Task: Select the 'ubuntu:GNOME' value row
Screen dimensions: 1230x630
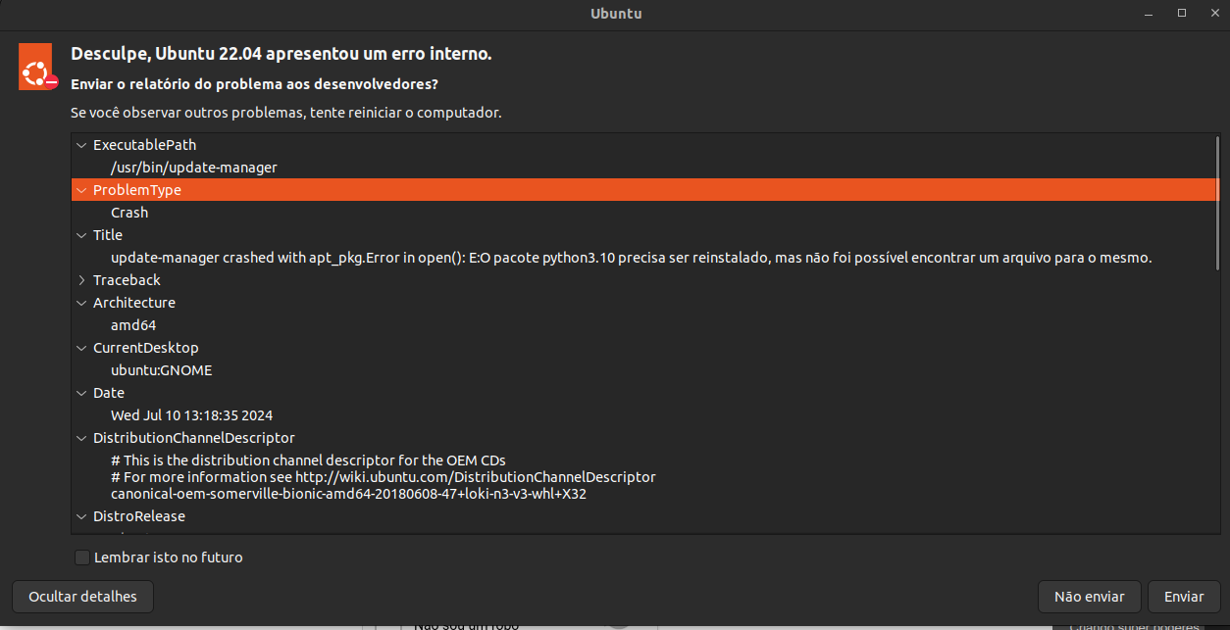Action: point(162,370)
